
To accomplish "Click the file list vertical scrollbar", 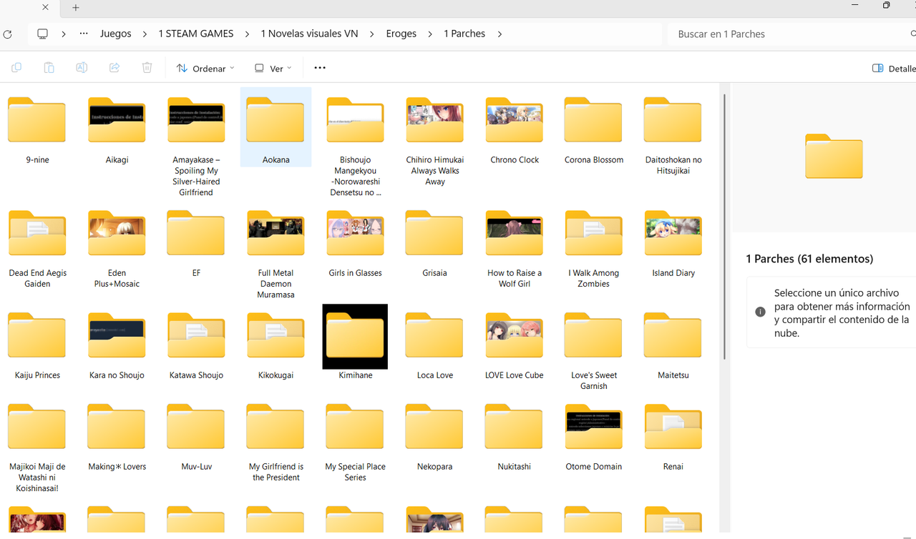I will tap(726, 226).
